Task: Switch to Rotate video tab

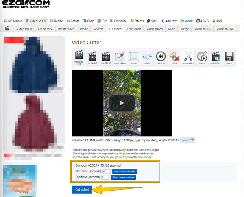Action: [66, 29]
